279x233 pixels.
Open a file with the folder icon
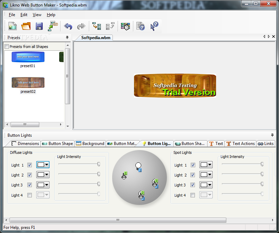26,26
